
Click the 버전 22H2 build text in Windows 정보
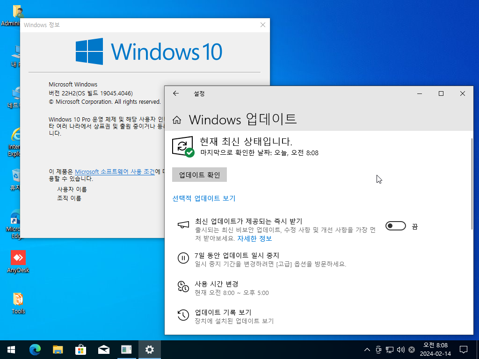91,93
